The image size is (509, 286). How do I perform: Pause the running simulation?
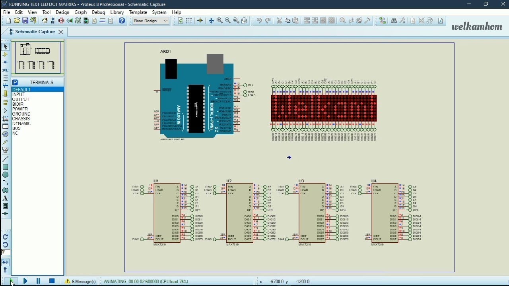click(x=38, y=281)
